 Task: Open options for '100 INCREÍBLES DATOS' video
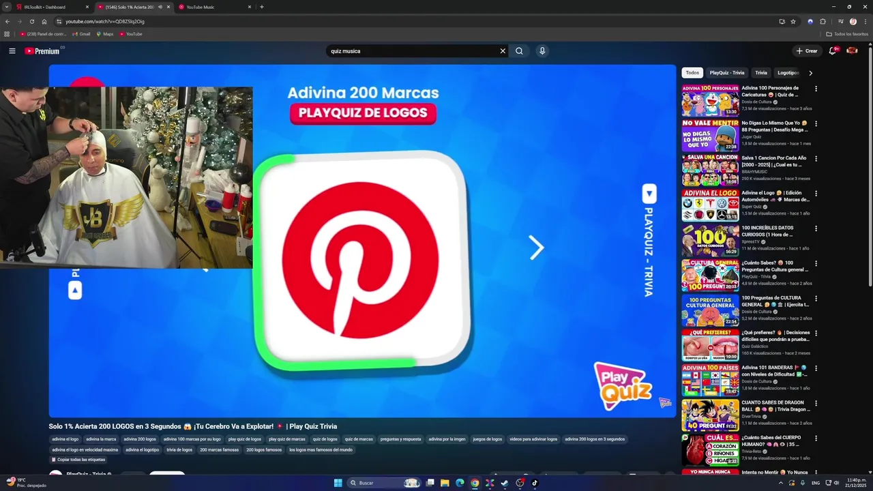[816, 228]
